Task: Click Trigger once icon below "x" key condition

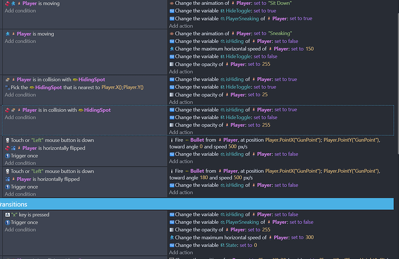Action: tap(8, 222)
